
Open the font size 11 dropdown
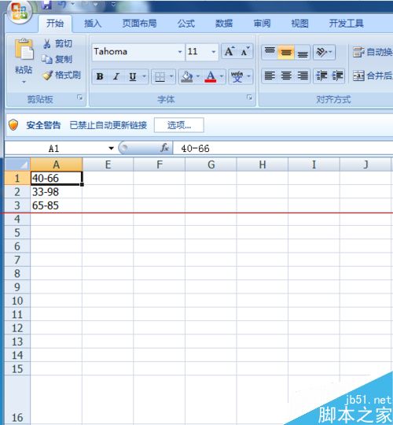point(214,51)
